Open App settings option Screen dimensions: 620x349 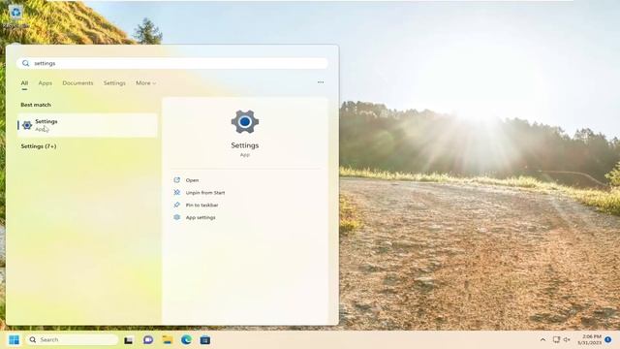(x=201, y=217)
